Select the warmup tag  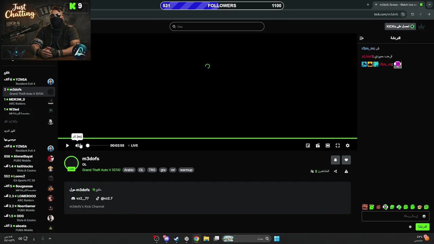tap(186, 170)
